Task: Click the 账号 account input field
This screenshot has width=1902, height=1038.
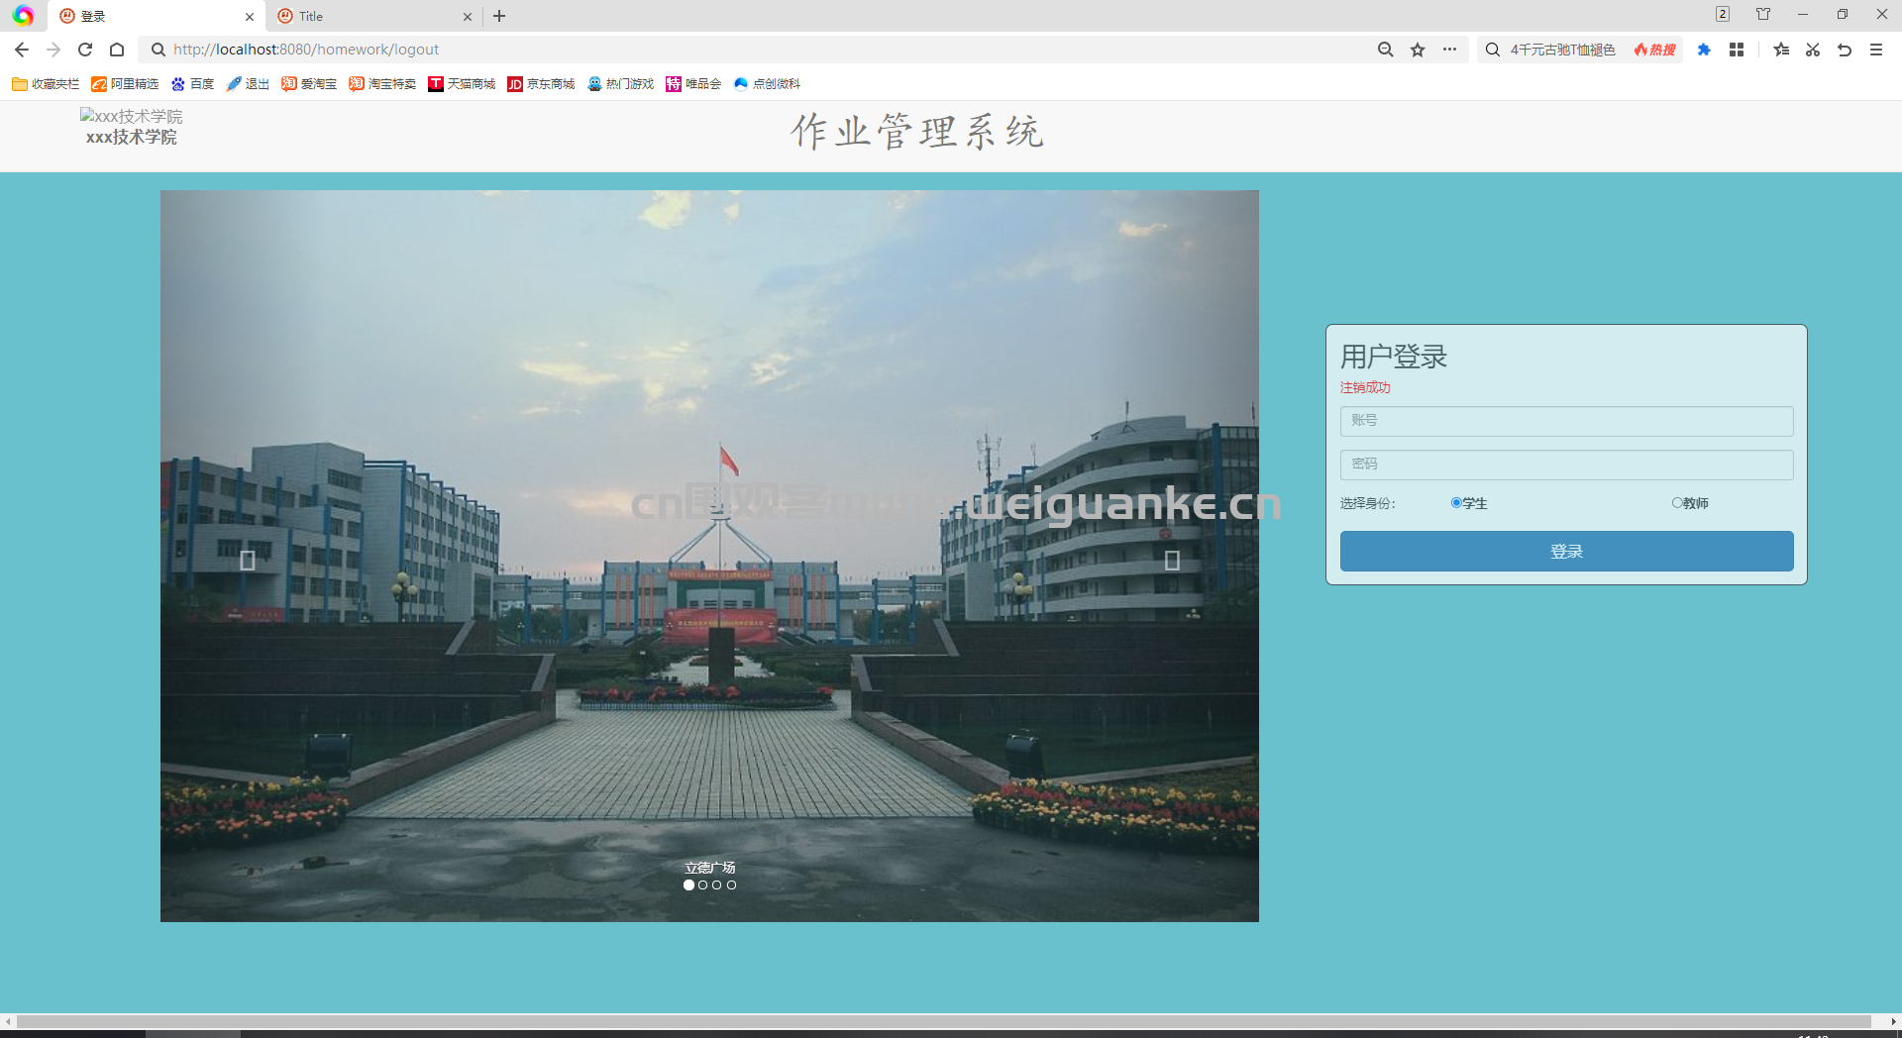Action: tap(1566, 421)
